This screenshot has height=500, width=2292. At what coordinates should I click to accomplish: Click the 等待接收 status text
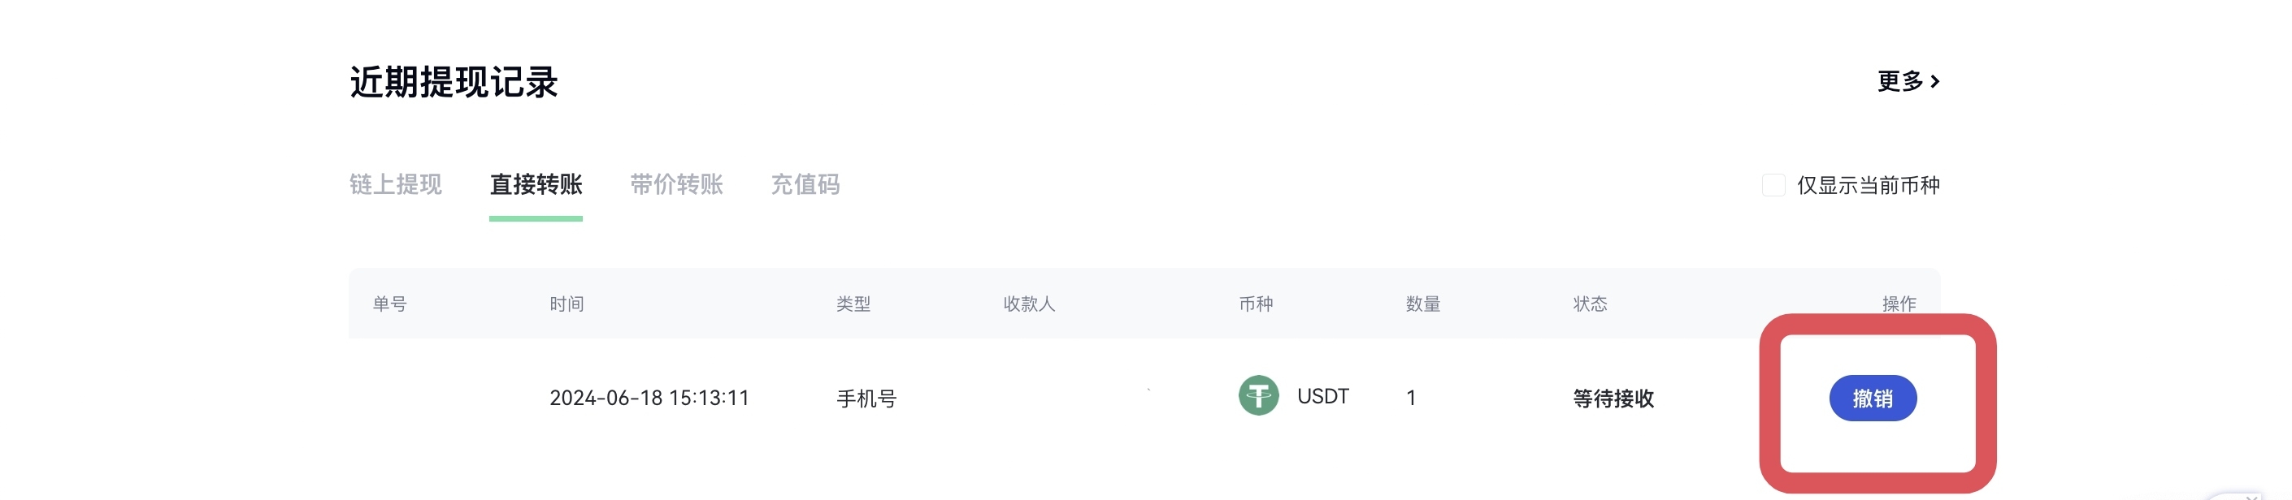point(1613,399)
